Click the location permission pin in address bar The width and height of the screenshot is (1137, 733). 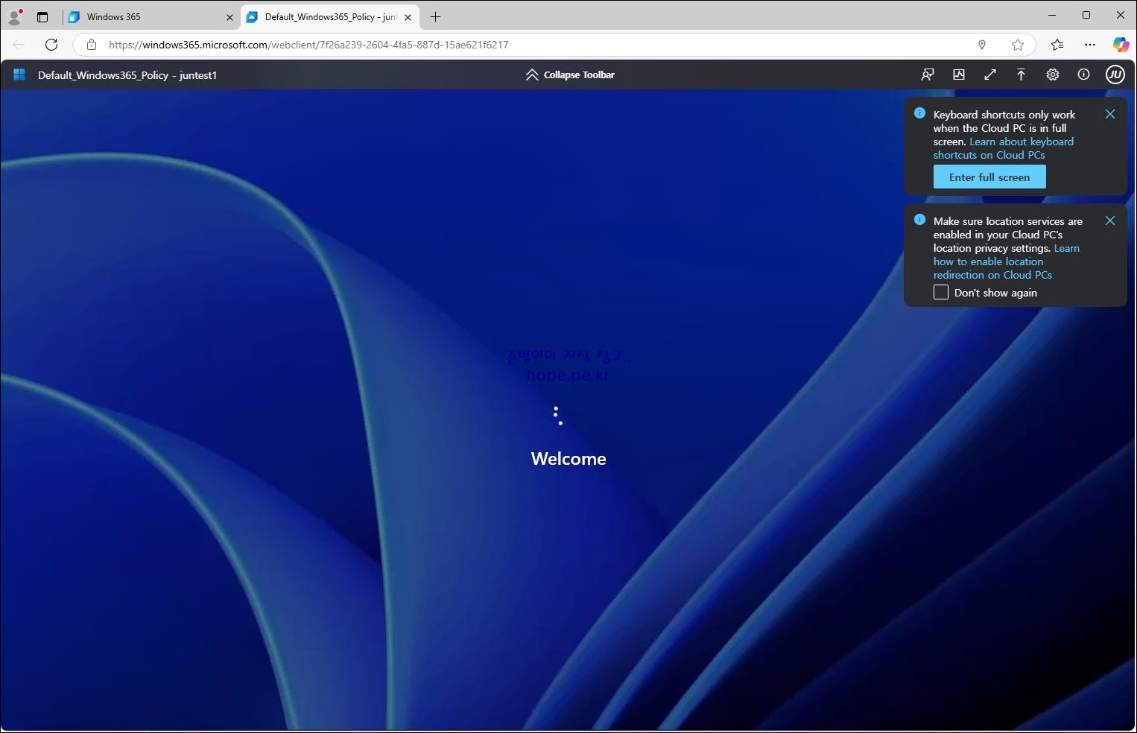(982, 45)
